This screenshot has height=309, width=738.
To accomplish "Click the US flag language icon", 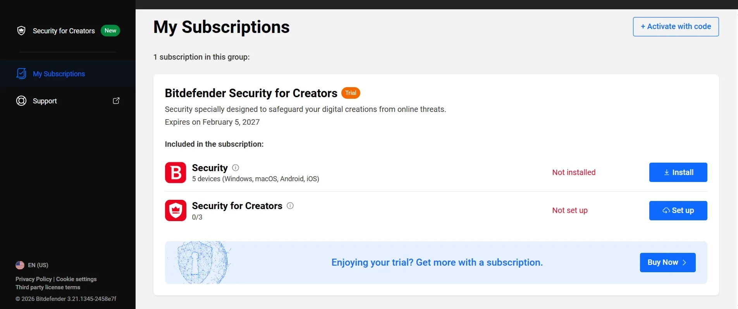I will [20, 265].
